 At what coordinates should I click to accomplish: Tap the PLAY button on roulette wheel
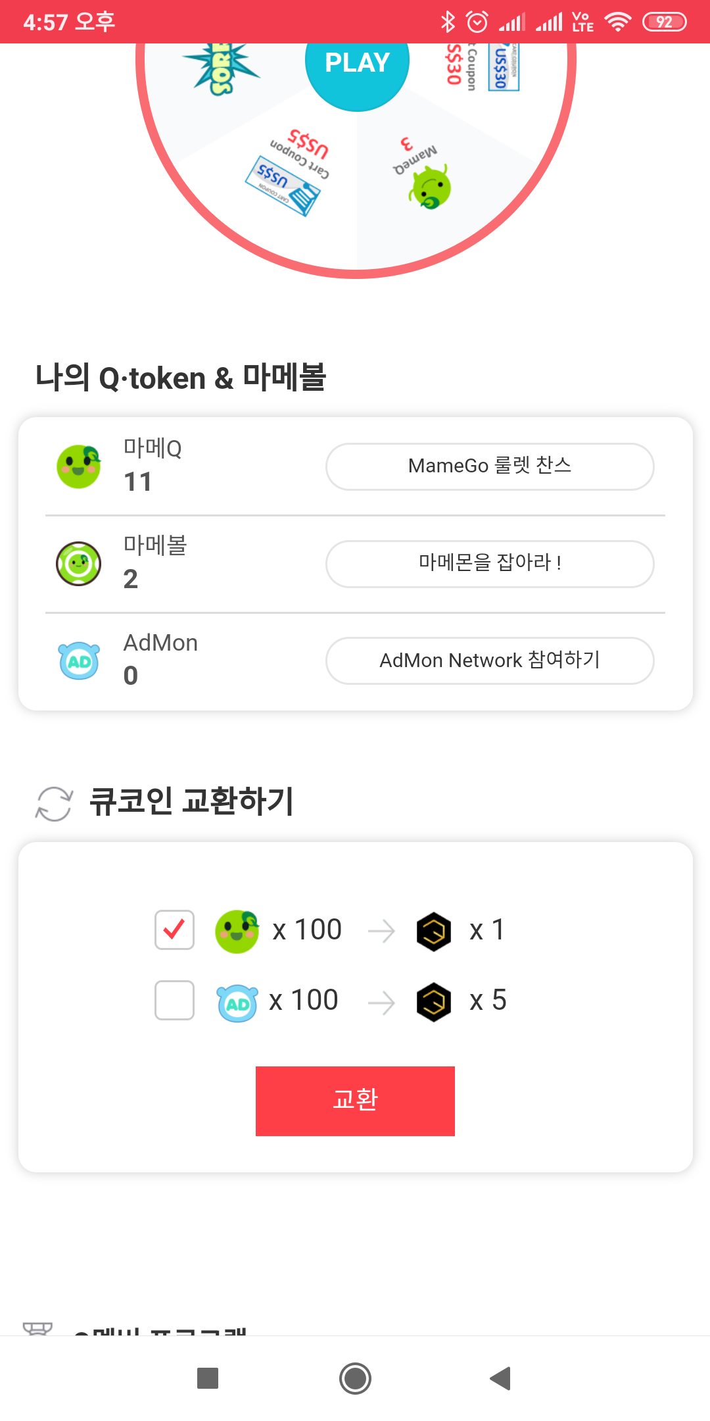click(357, 64)
